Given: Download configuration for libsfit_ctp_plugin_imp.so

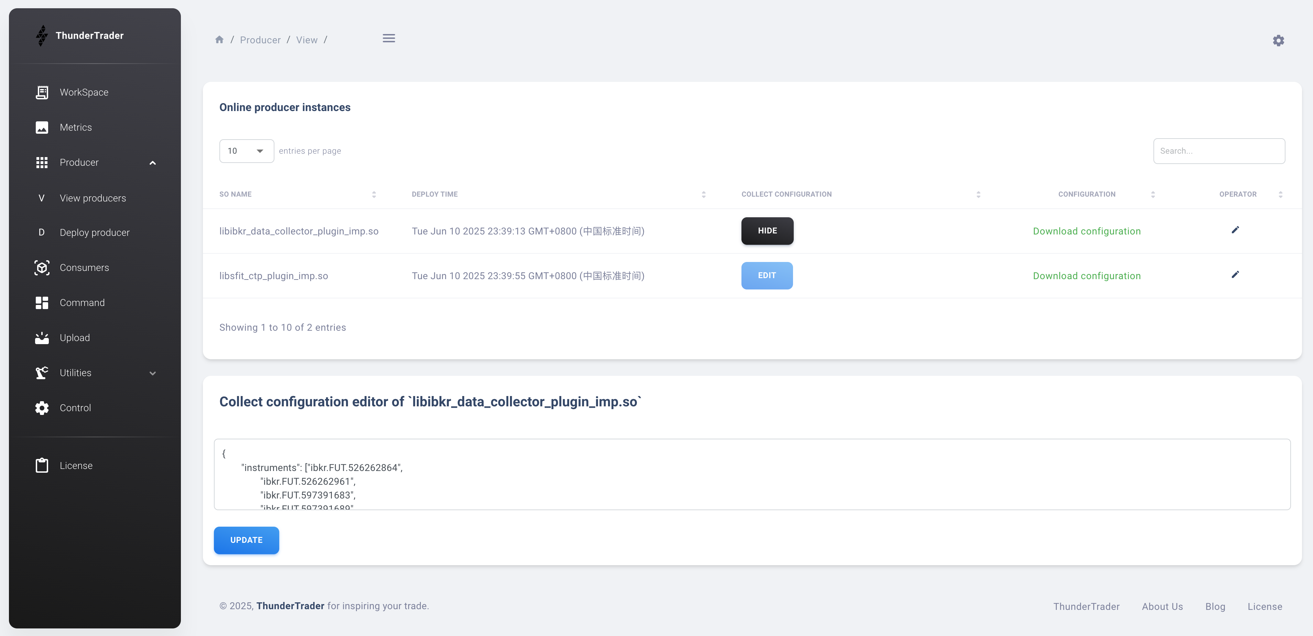Looking at the screenshot, I should (1087, 276).
